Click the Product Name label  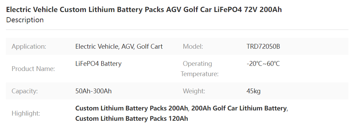(x=33, y=69)
